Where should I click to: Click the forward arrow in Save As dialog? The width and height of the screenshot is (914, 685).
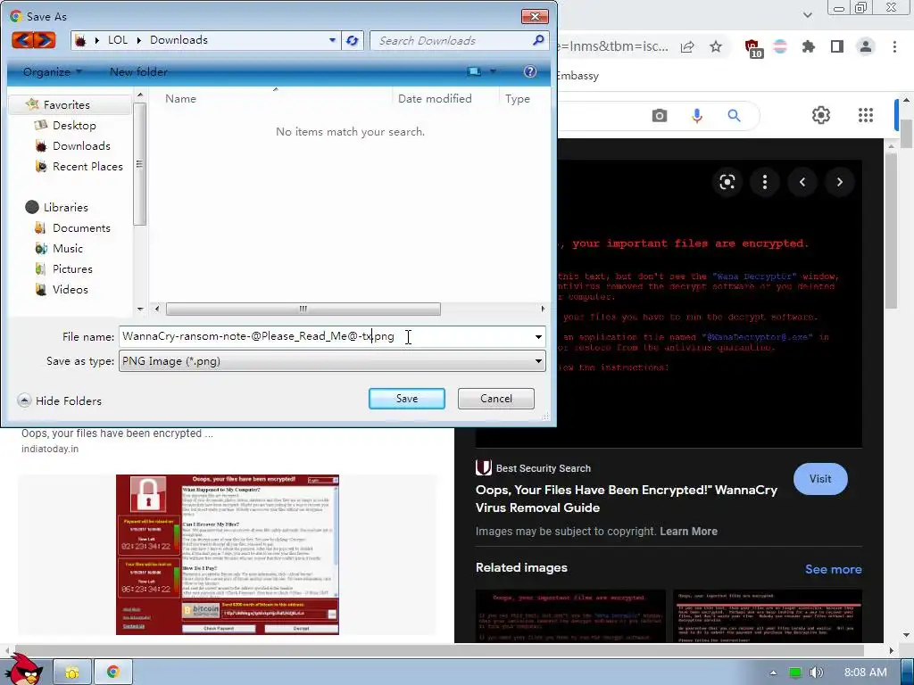pos(45,40)
